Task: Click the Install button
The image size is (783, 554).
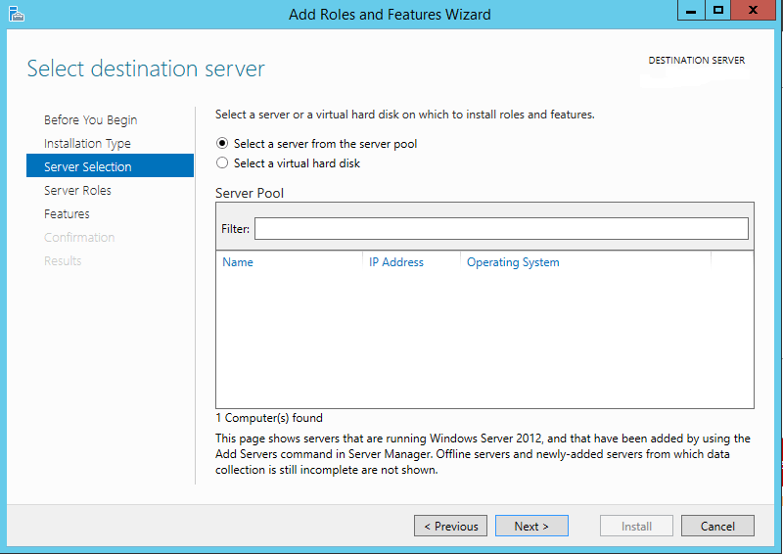Action: pyautogui.click(x=636, y=527)
